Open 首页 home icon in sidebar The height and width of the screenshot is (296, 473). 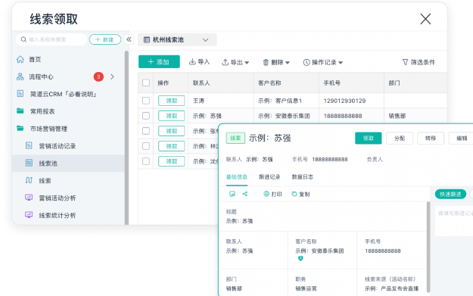tap(20, 60)
